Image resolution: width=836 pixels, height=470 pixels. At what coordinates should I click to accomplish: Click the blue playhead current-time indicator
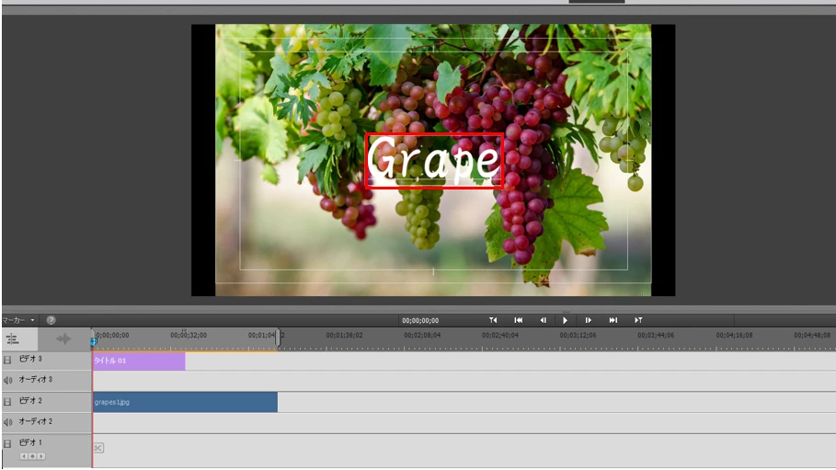tap(93, 341)
